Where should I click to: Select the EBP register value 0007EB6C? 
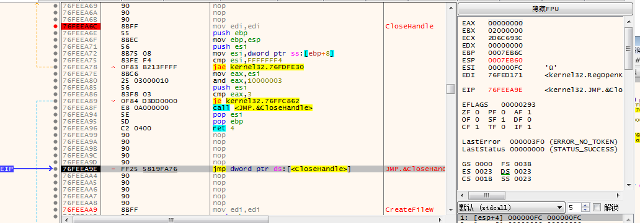(x=505, y=53)
